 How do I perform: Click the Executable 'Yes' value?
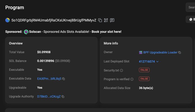pos(40,70)
